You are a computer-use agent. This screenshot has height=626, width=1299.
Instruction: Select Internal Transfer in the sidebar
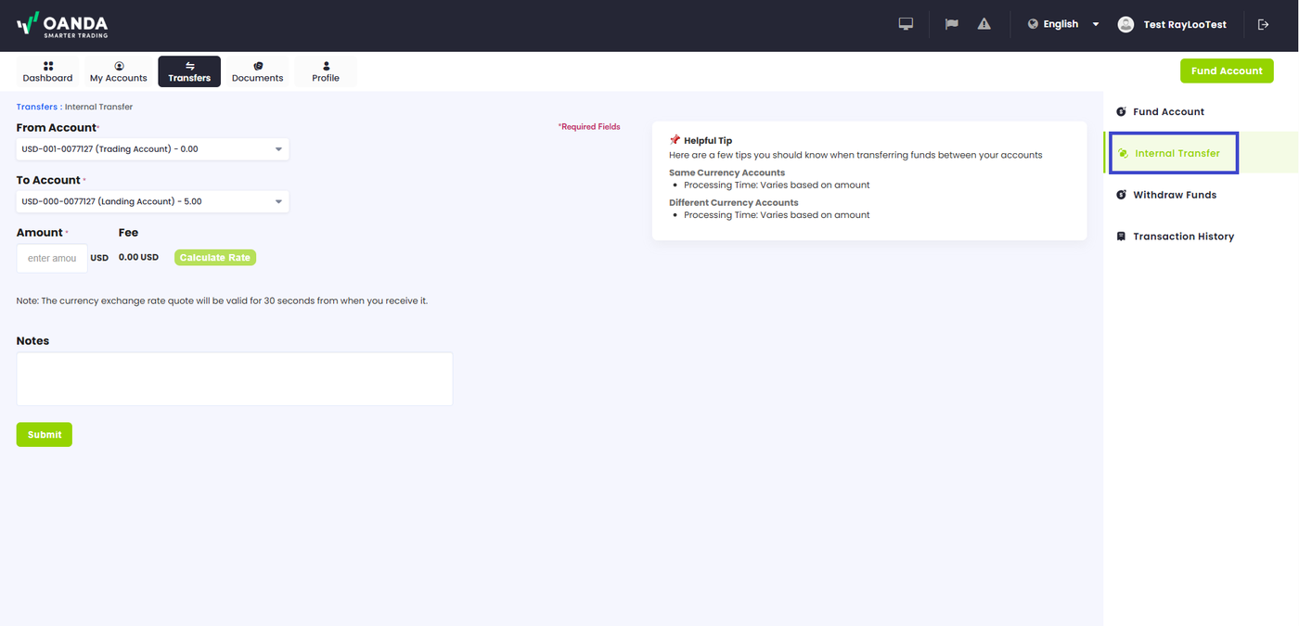pyautogui.click(x=1177, y=153)
